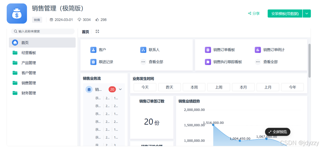
Task: Click the home icon in sidebar
Action: tap(15, 42)
